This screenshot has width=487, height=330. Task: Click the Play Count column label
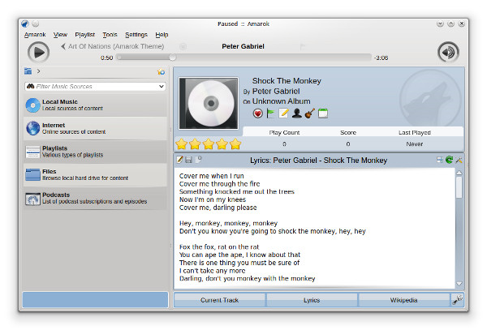pos(284,133)
